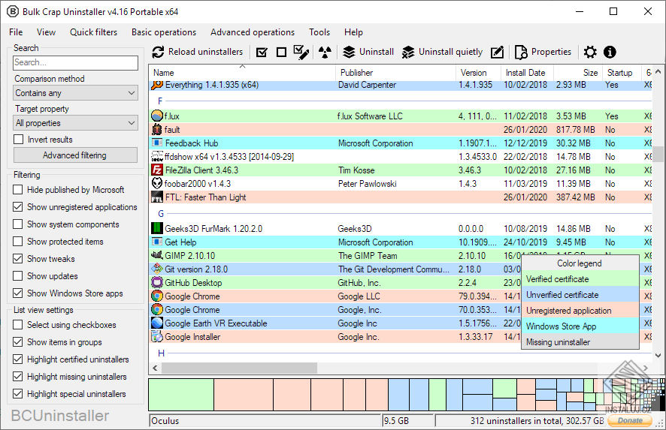Click the Geeks3D FurMark icon

click(157, 228)
